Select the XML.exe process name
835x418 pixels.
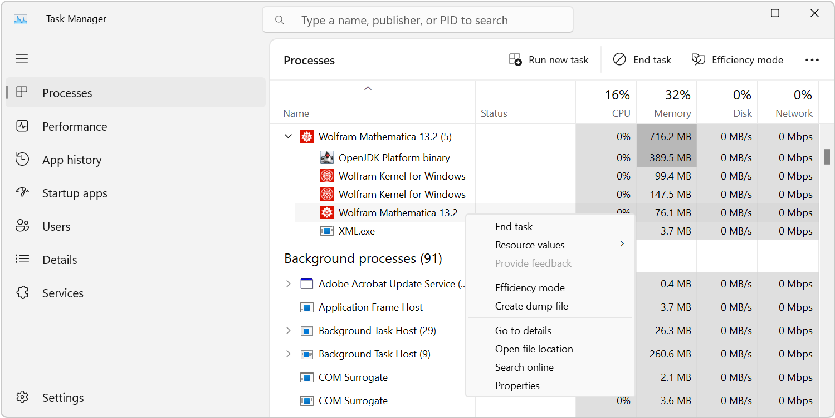pos(357,231)
